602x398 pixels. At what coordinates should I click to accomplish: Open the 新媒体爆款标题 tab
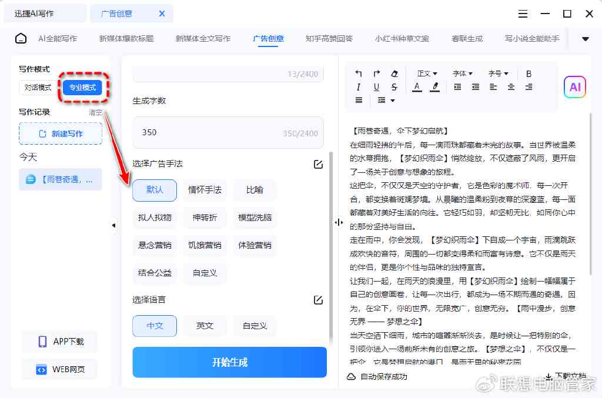(x=126, y=38)
